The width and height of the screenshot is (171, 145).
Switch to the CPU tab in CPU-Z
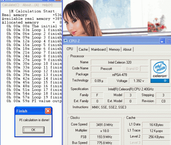[70, 49]
